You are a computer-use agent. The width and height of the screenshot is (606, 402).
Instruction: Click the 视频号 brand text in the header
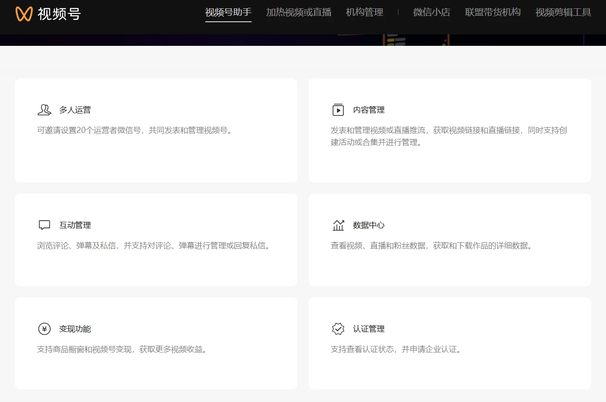[59, 14]
